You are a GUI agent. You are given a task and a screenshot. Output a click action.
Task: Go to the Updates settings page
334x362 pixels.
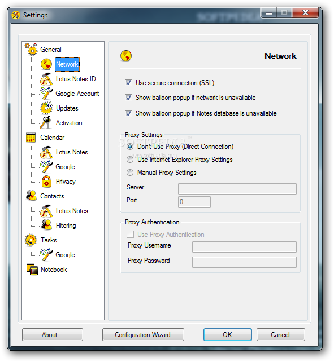[x=67, y=108]
